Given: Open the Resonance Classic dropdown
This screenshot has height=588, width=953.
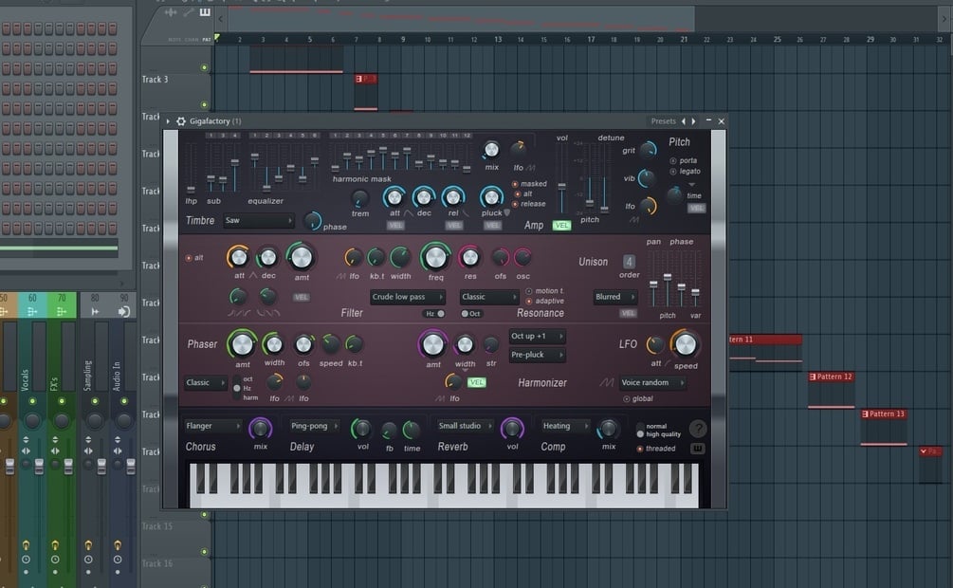Looking at the screenshot, I should point(489,297).
